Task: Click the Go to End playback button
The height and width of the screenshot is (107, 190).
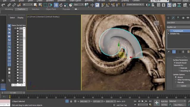Action: tap(150, 101)
